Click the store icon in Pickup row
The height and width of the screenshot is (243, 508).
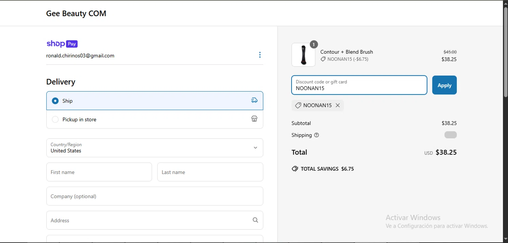[254, 119]
